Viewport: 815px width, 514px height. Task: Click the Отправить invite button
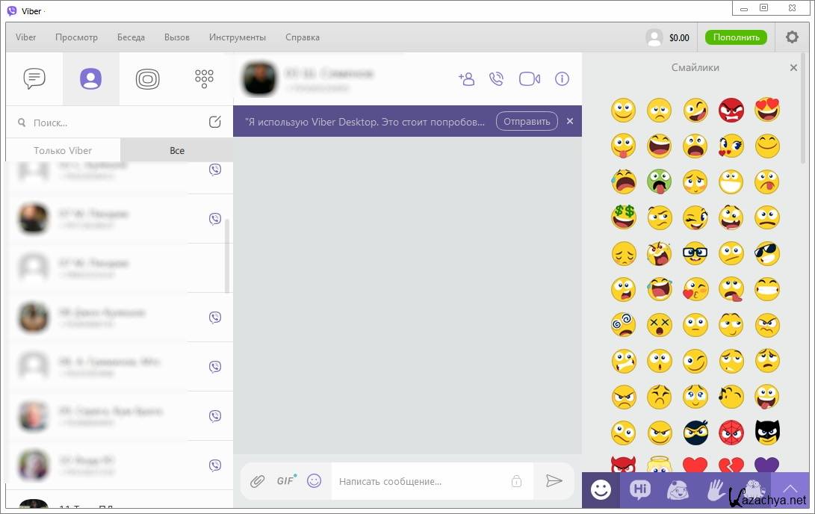[527, 121]
